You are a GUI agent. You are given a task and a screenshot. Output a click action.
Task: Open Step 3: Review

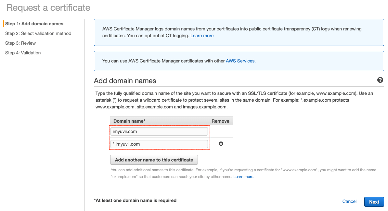20,43
